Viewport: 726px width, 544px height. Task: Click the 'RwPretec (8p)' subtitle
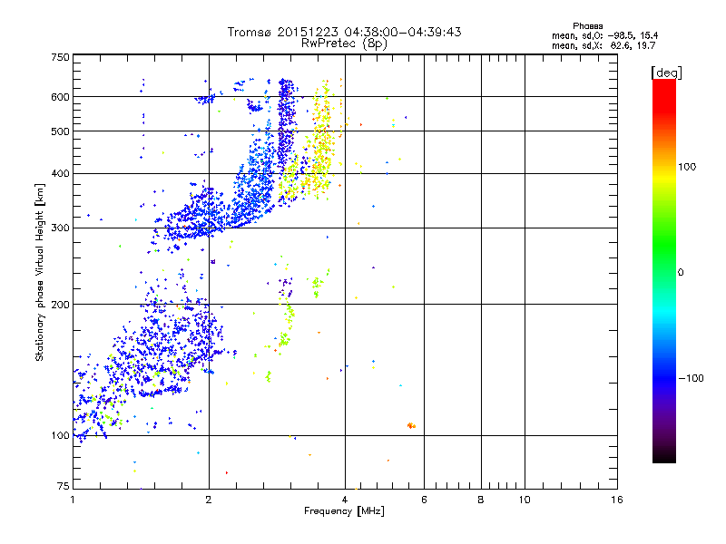click(x=344, y=44)
